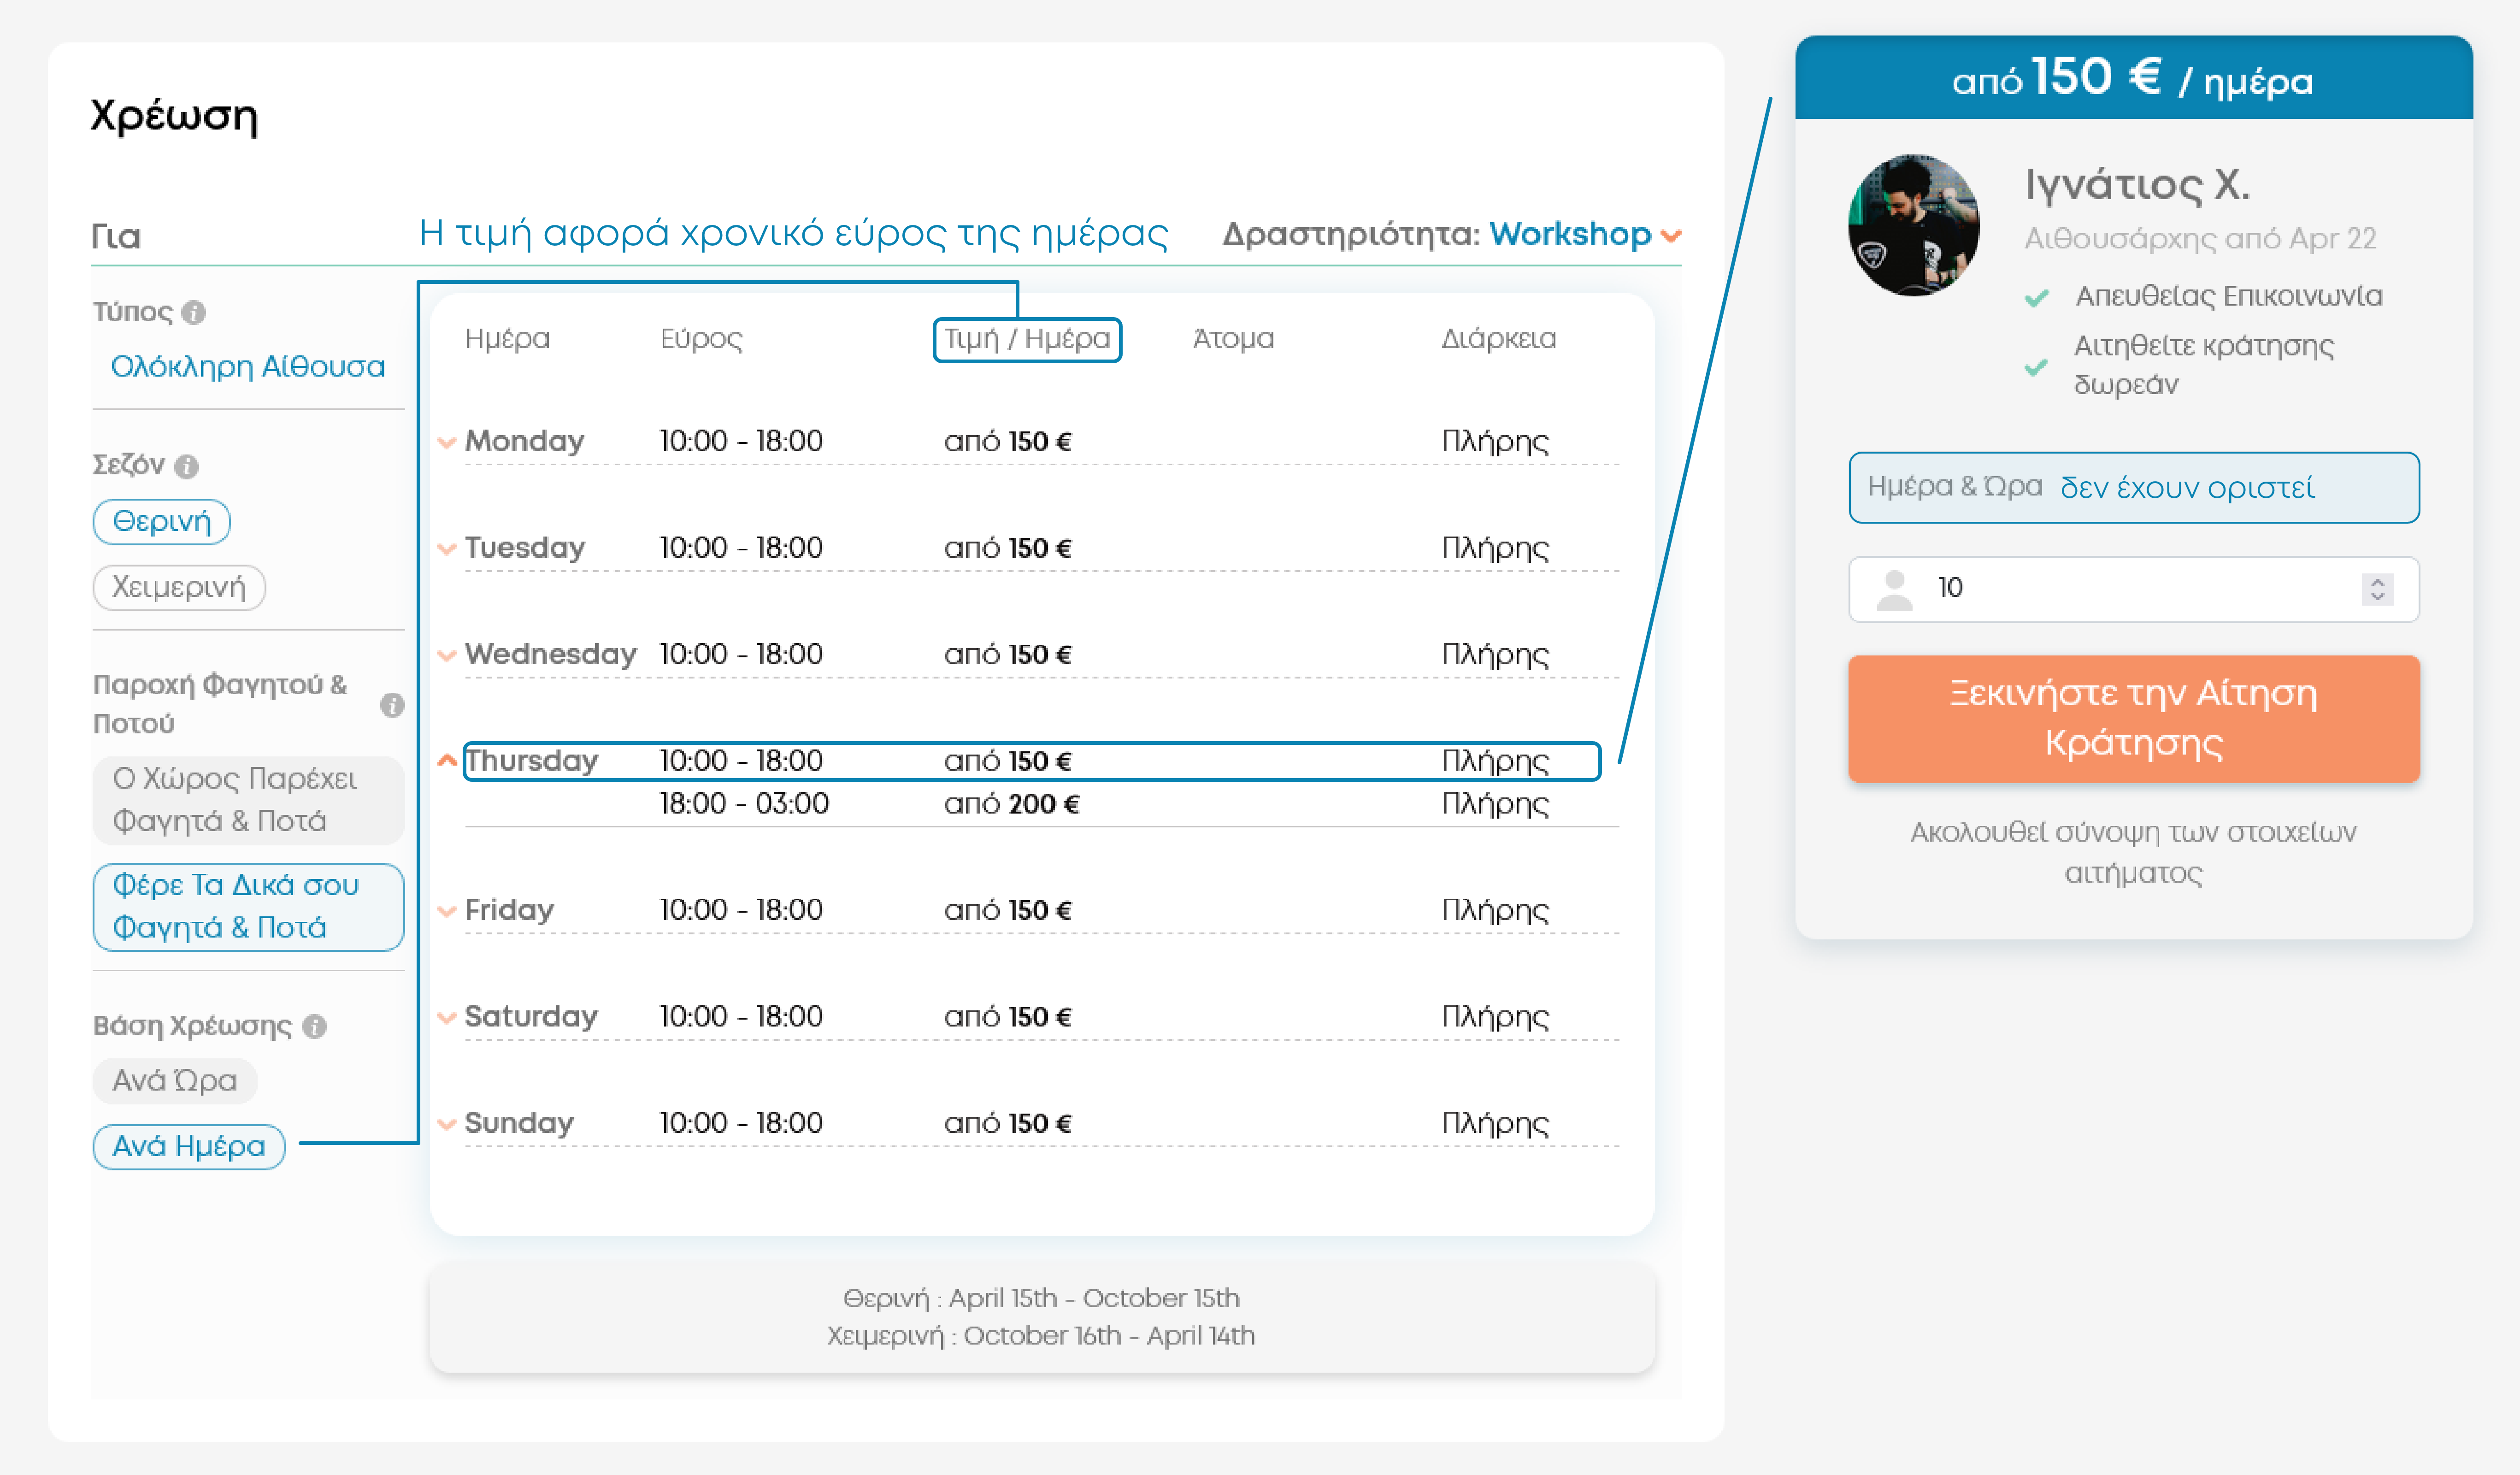This screenshot has width=2520, height=1475.
Task: Click the info icon beside Σεζόν
Action: pyautogui.click(x=187, y=466)
